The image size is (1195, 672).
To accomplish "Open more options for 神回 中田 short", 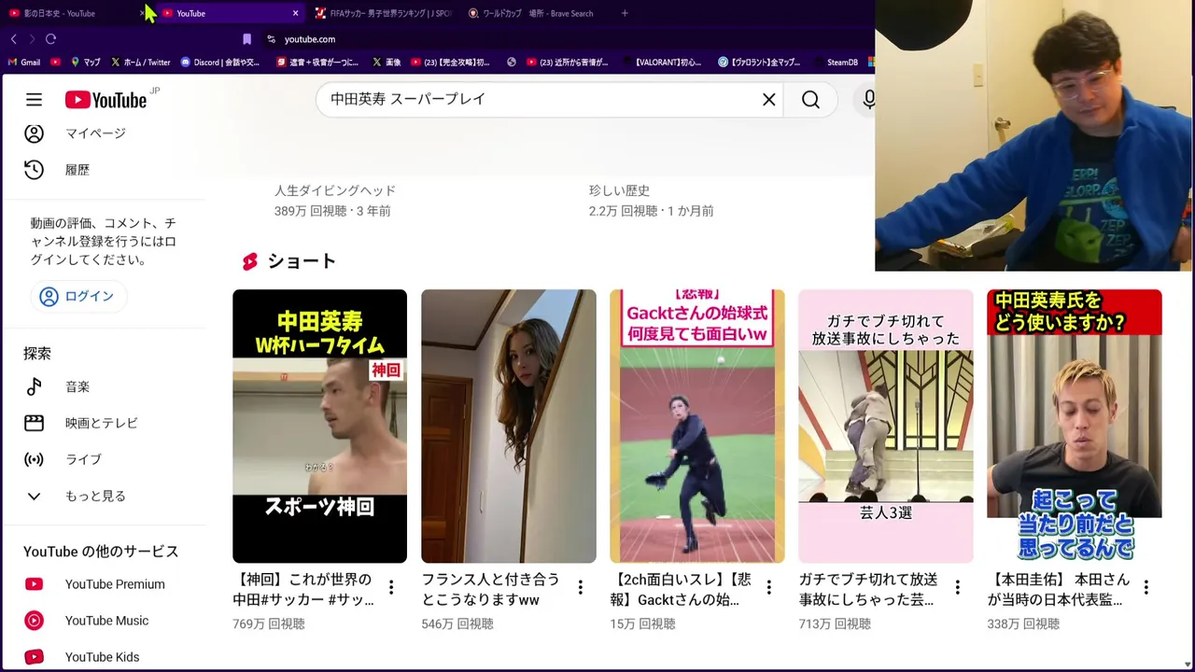I will tap(391, 587).
